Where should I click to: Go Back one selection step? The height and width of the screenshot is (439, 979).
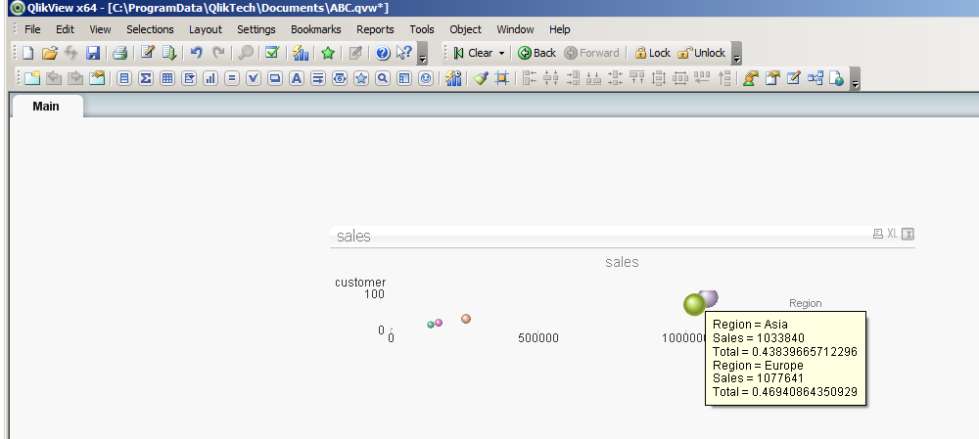point(536,53)
